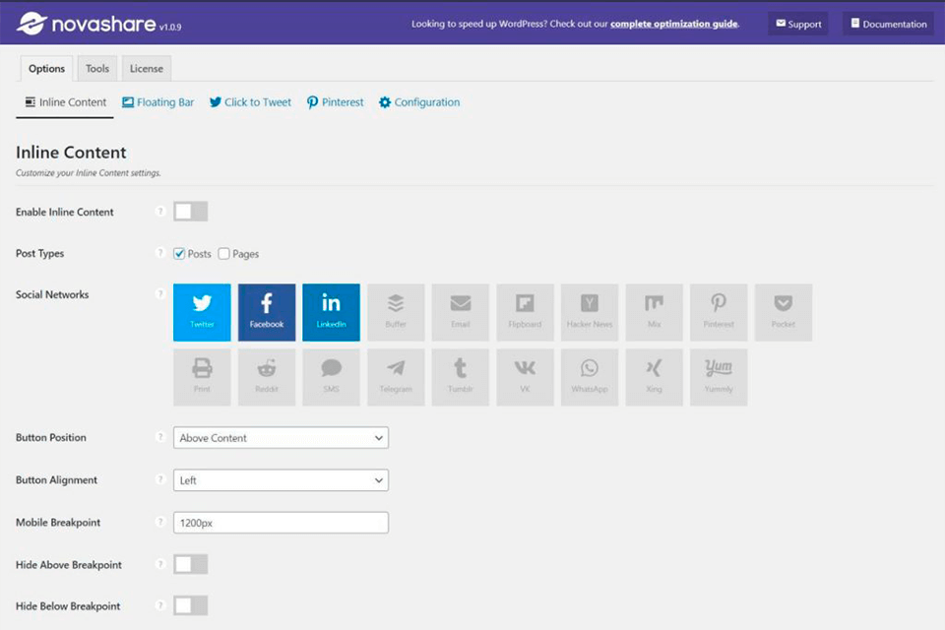Enable the Hacker News button

pos(590,312)
